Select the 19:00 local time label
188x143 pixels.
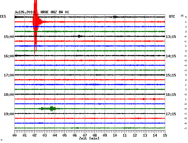(9, 114)
